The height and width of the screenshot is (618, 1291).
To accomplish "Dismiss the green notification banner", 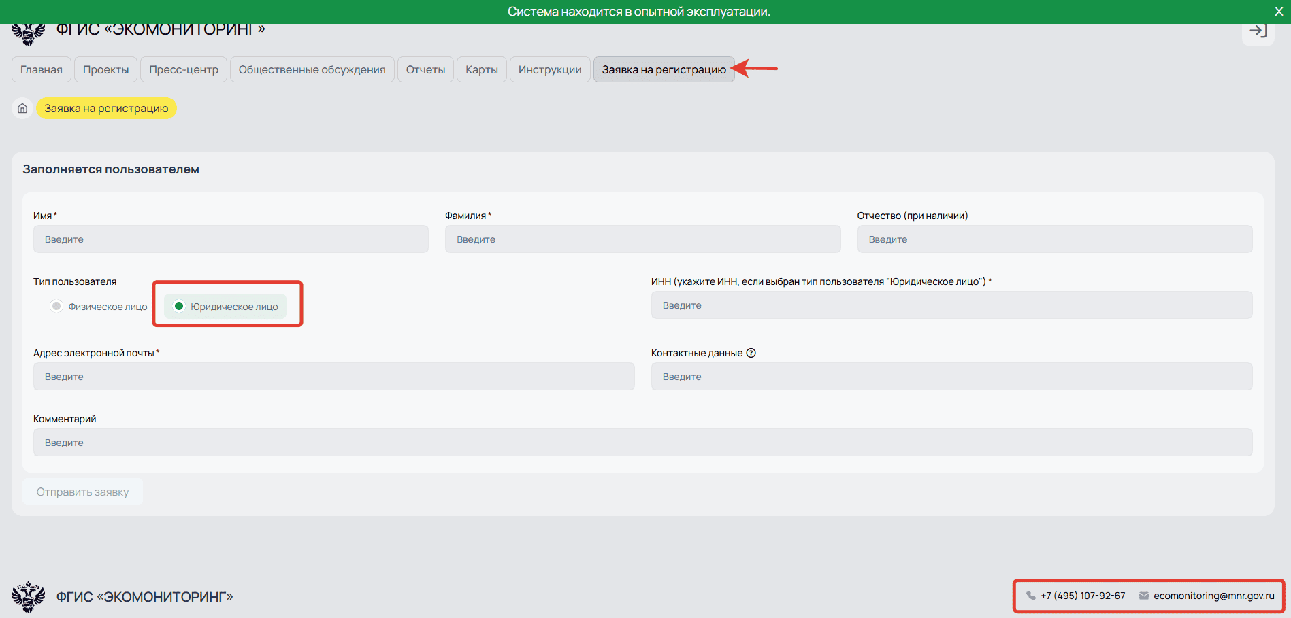I will (1278, 12).
